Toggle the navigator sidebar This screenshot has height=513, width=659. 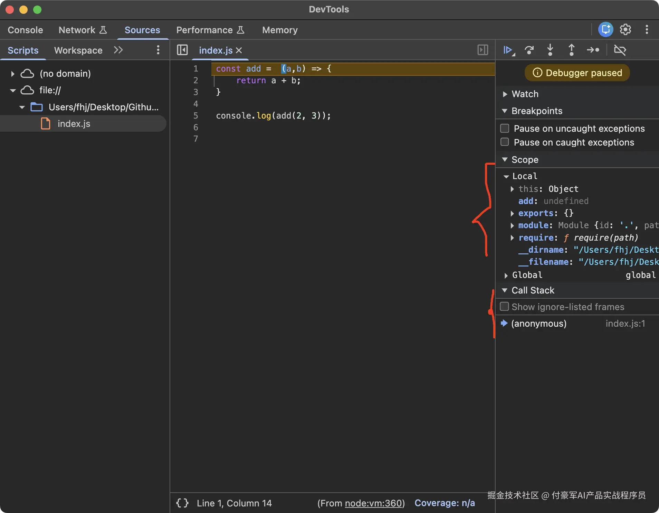click(x=182, y=50)
